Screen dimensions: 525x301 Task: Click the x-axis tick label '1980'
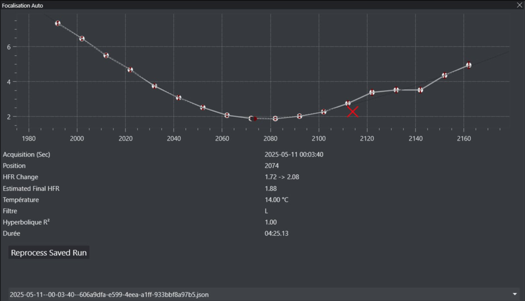pos(28,138)
